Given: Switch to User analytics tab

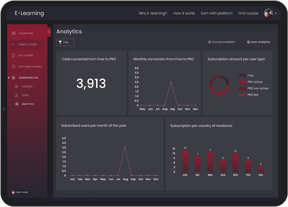Looking at the screenshot, I should tap(258, 42).
